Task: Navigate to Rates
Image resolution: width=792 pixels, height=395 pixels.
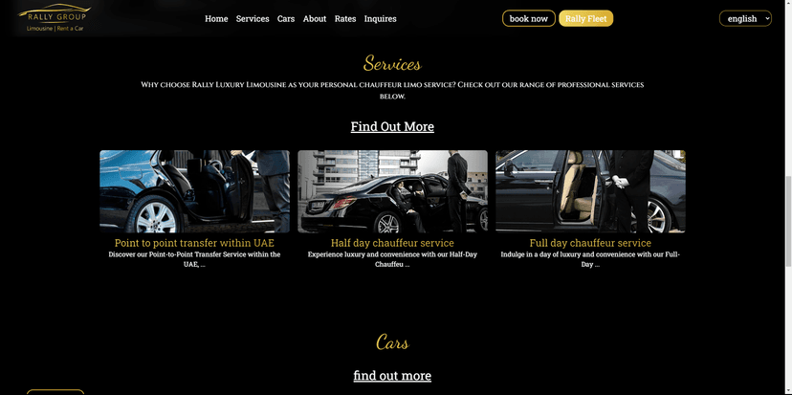Action: (345, 18)
